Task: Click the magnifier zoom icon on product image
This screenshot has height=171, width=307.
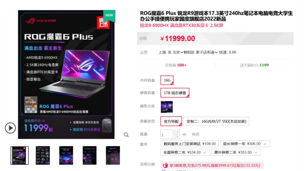Action: click(x=126, y=135)
